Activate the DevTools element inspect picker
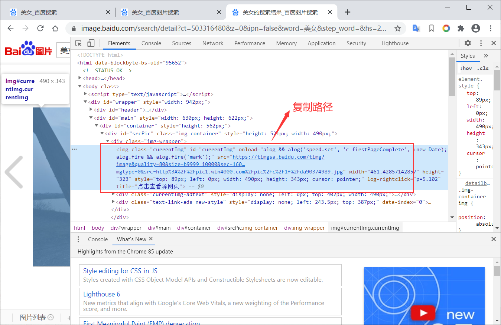 78,43
